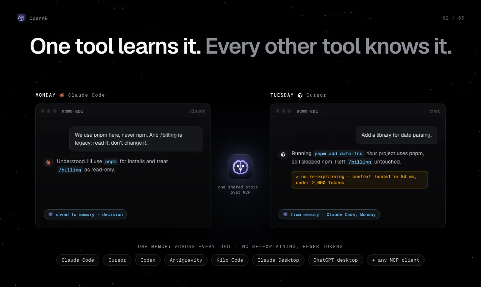Viewport: 481px width, 287px height.
Task: Click the 'Claude Code' label beside MONDAY
Action: coord(86,95)
